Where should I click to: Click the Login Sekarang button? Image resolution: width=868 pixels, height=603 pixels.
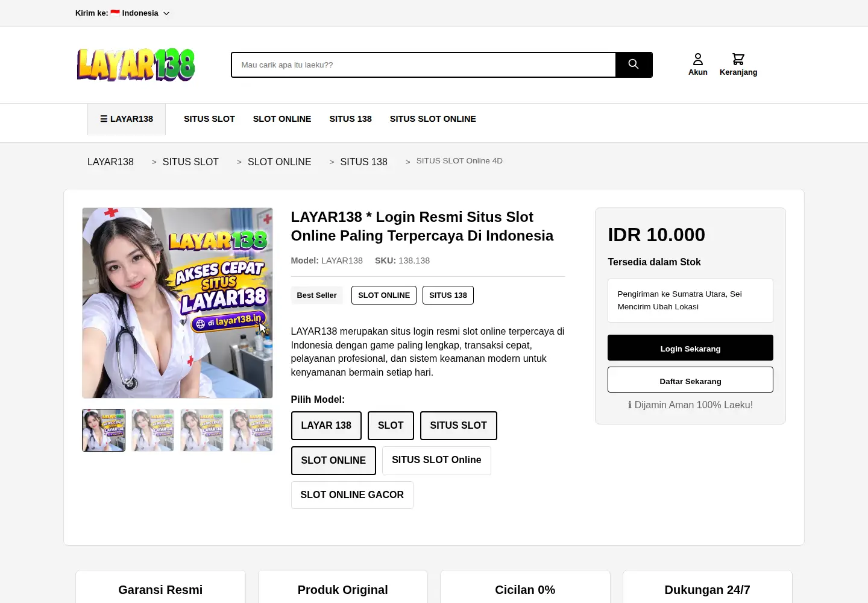click(x=690, y=348)
